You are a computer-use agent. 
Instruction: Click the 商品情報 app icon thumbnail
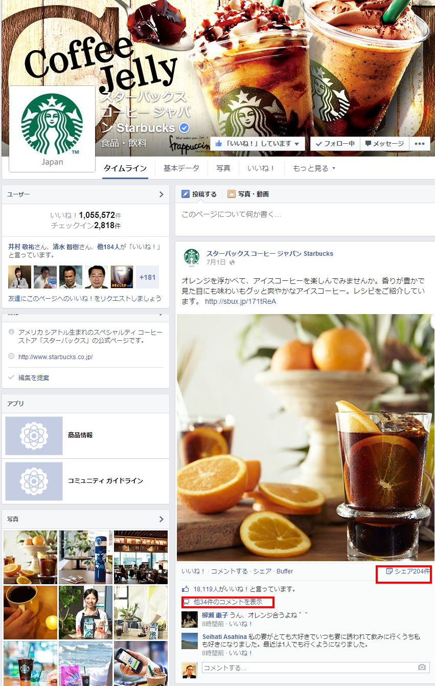(x=34, y=436)
